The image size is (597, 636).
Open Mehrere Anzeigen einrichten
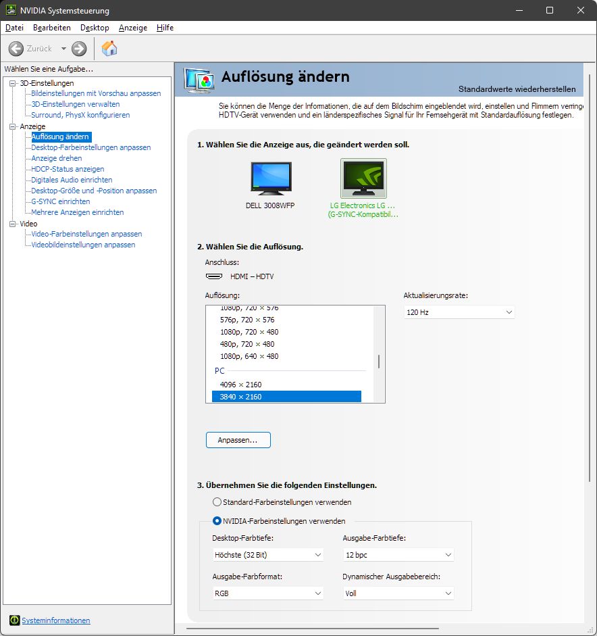[78, 212]
